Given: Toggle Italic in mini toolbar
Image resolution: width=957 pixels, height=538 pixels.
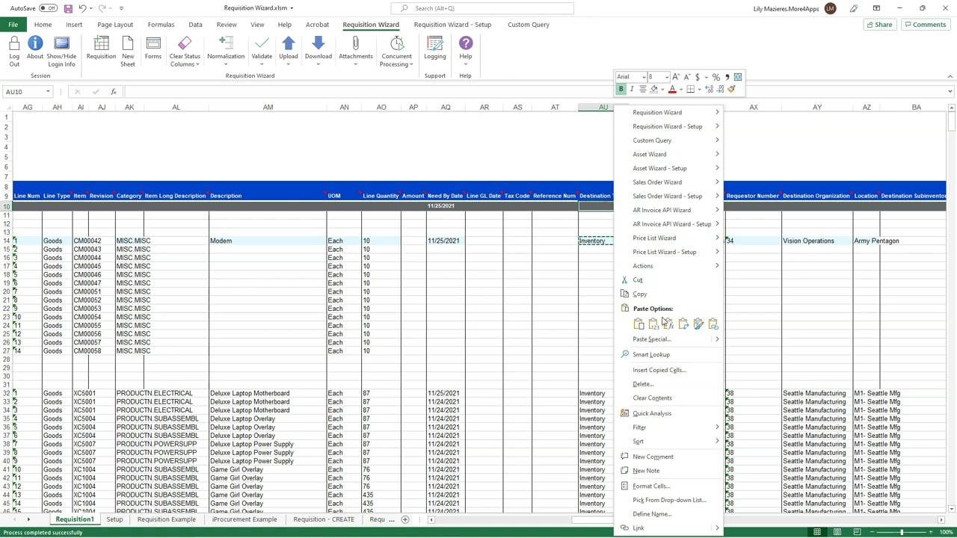Looking at the screenshot, I should click(x=632, y=90).
